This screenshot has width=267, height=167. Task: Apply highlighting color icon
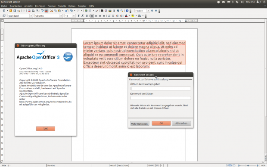pos(133,16)
